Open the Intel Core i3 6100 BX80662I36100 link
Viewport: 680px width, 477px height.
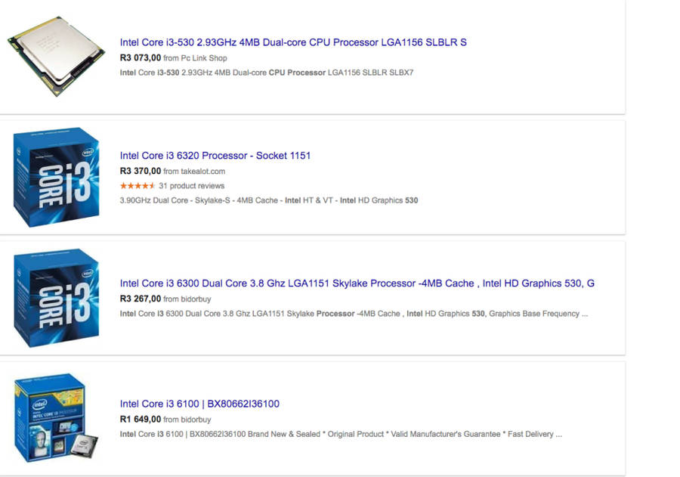(199, 404)
